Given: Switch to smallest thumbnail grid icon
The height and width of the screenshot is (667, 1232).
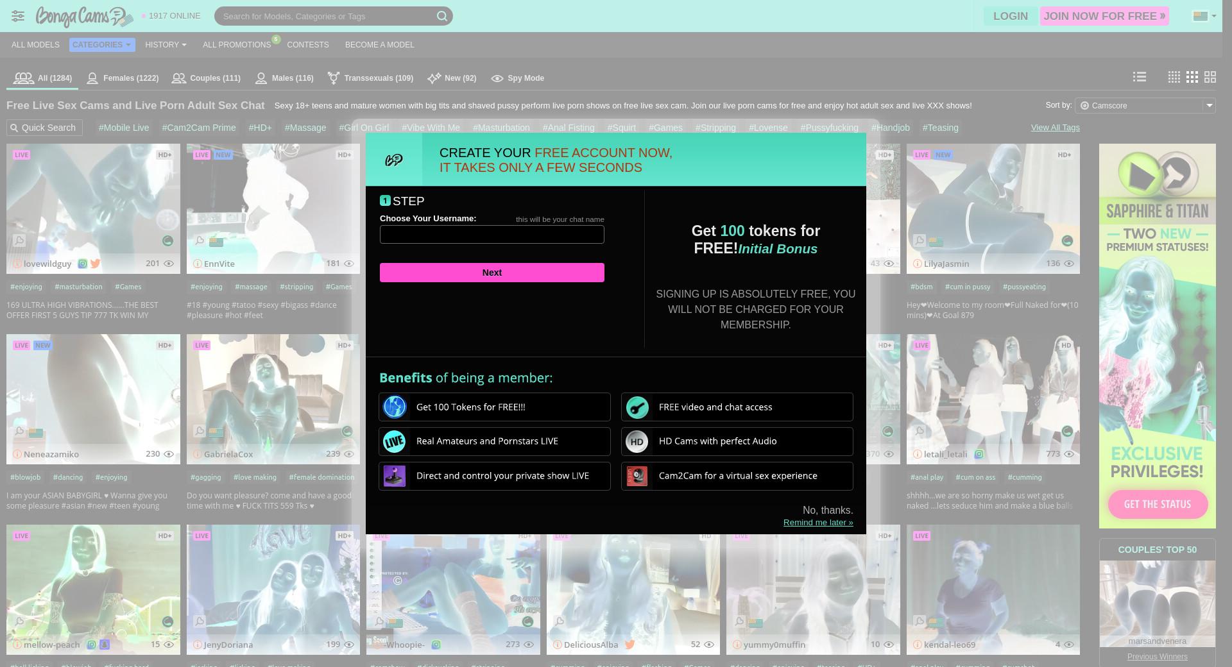Looking at the screenshot, I should click(x=1174, y=77).
